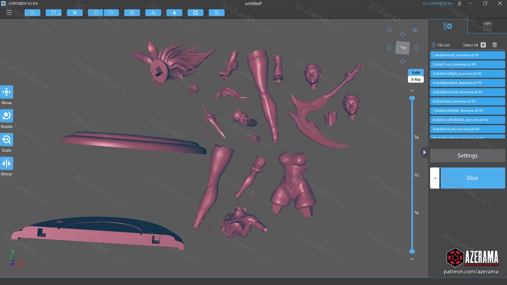This screenshot has height=285, width=507.
Task: Click the Home view icon
Action: tap(389, 29)
